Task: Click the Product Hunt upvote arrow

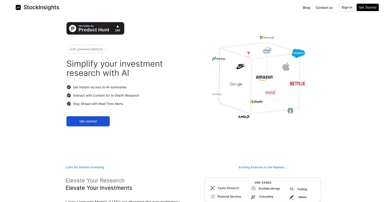Action: (117, 26)
